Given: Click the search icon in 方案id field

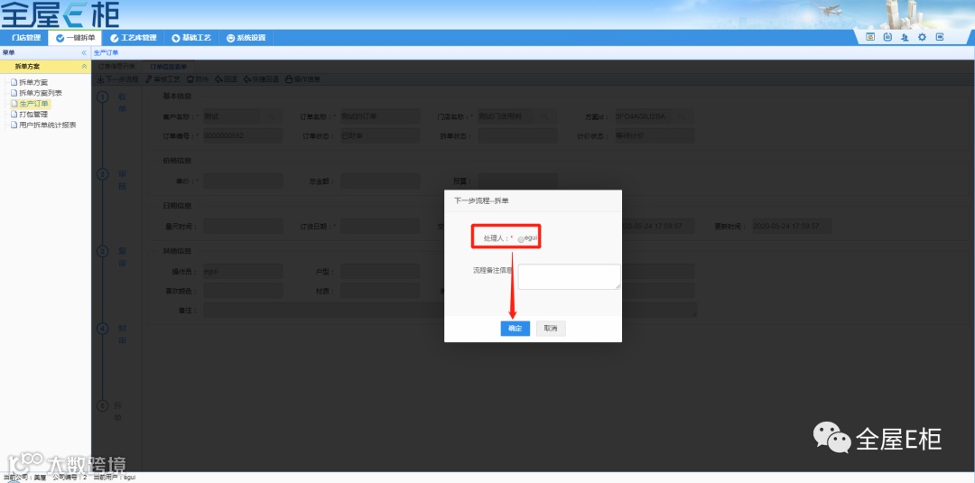Looking at the screenshot, I should [x=682, y=116].
